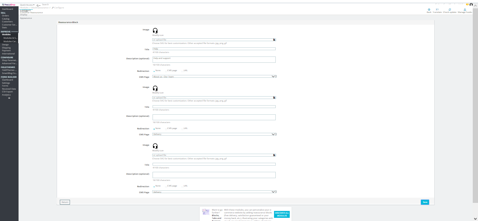The height and width of the screenshot is (221, 478).
Task: Click the third block's empty Description field
Action: point(214,175)
